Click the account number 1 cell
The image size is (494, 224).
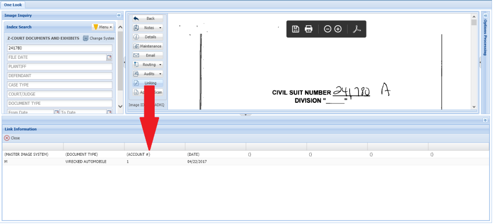point(127,162)
